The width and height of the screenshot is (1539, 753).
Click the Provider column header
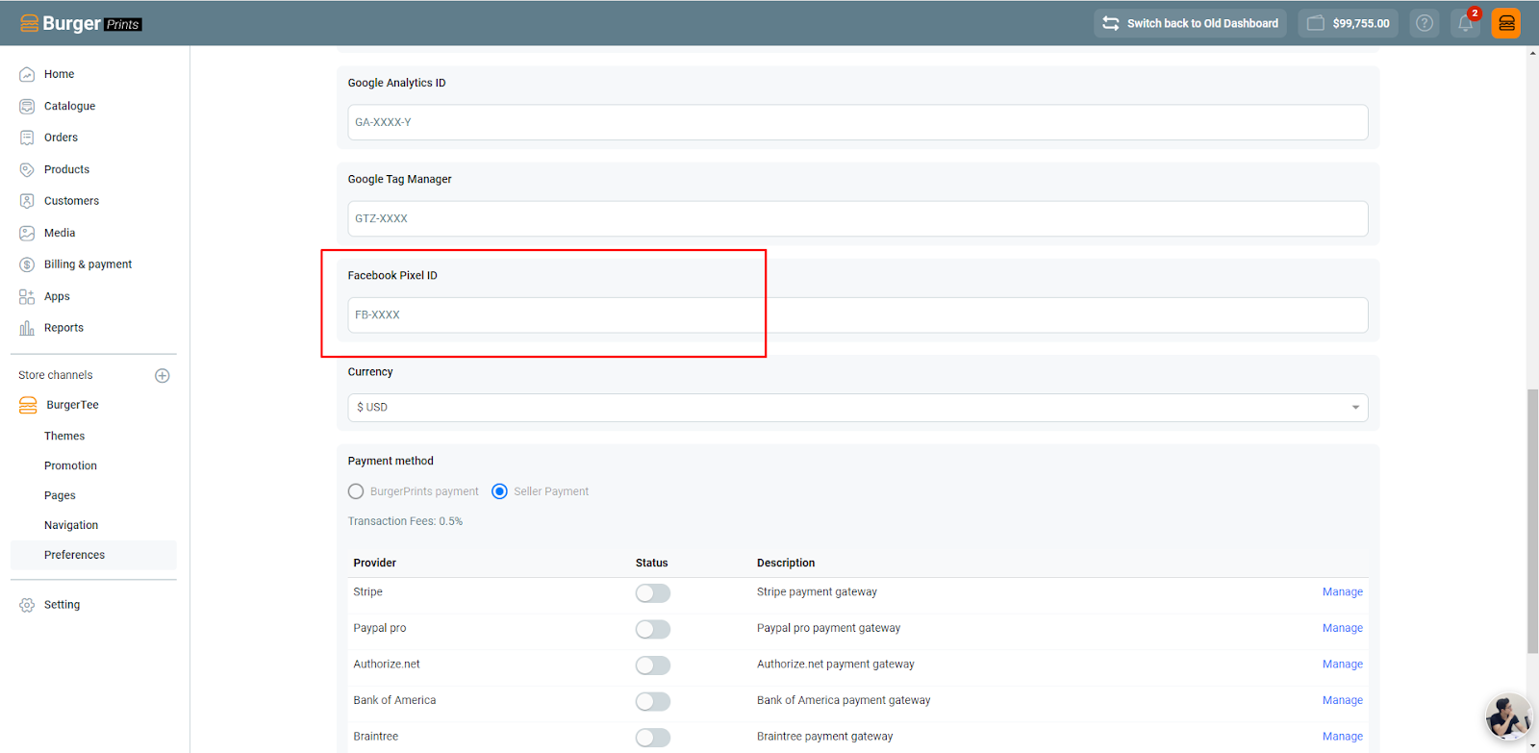tap(374, 564)
